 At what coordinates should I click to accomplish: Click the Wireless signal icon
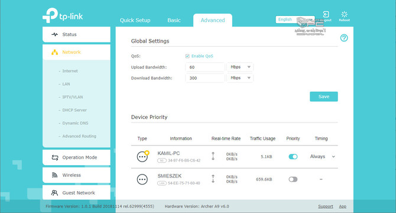click(x=54, y=175)
